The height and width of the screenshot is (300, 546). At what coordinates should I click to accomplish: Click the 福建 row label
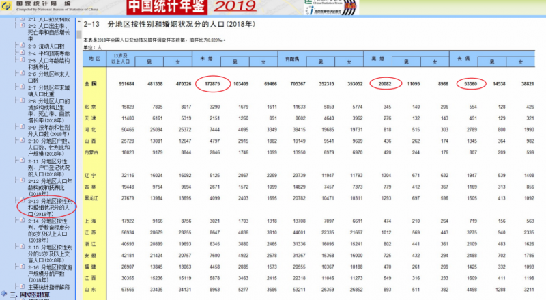[x=90, y=267]
